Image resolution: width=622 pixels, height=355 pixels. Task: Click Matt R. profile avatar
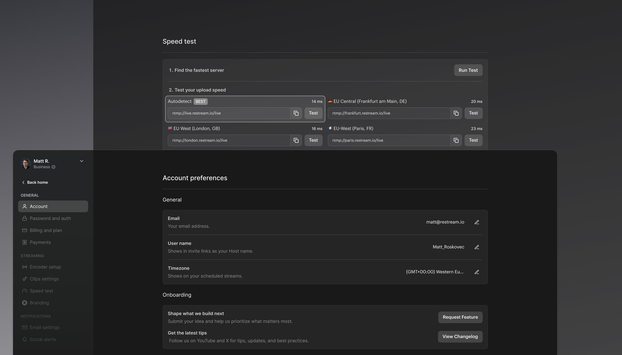[x=26, y=164]
